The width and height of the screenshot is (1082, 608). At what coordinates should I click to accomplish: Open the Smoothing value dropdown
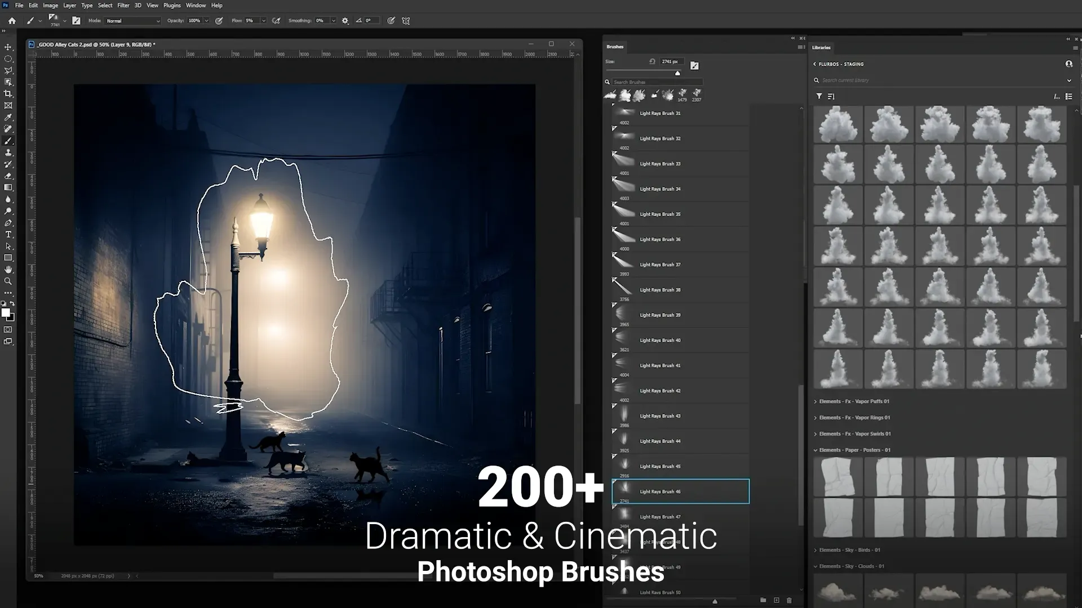(x=334, y=21)
